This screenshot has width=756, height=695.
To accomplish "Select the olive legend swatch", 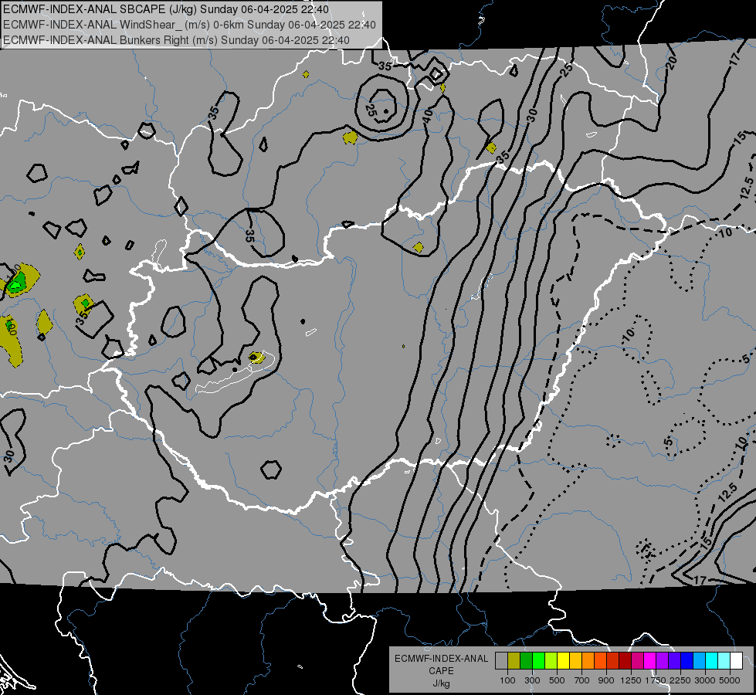I will click(514, 661).
